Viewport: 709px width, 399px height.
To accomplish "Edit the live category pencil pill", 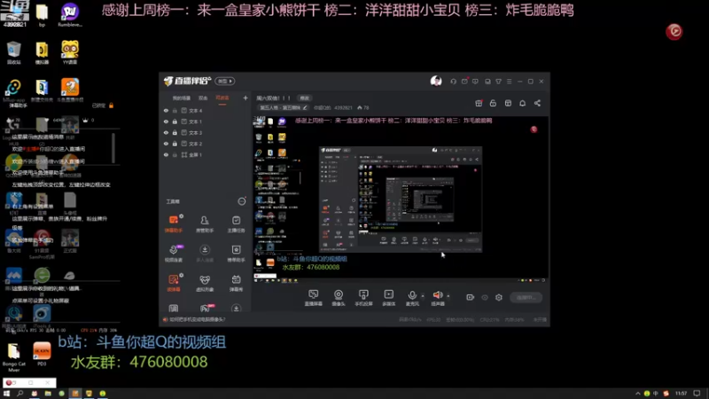I will 283,107.
